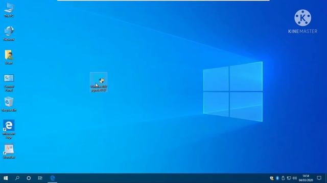
Task: Open taskbar search magnifier
Action: (x=17, y=178)
